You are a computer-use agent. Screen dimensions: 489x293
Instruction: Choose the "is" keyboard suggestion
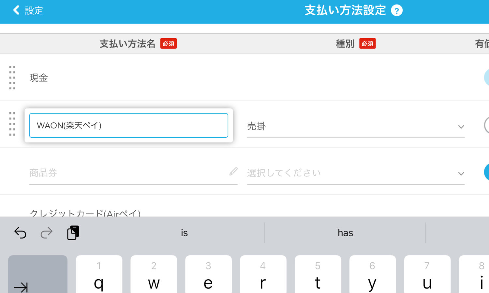tap(184, 233)
